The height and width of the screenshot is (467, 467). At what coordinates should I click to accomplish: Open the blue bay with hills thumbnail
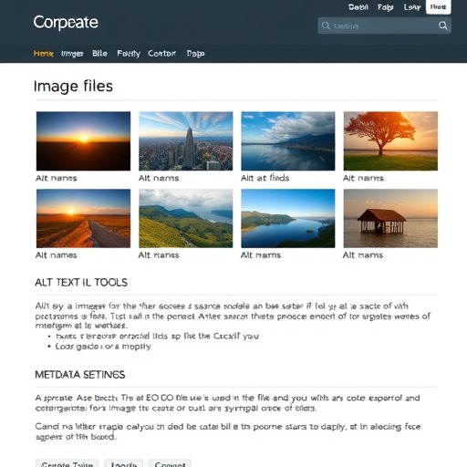coord(288,218)
